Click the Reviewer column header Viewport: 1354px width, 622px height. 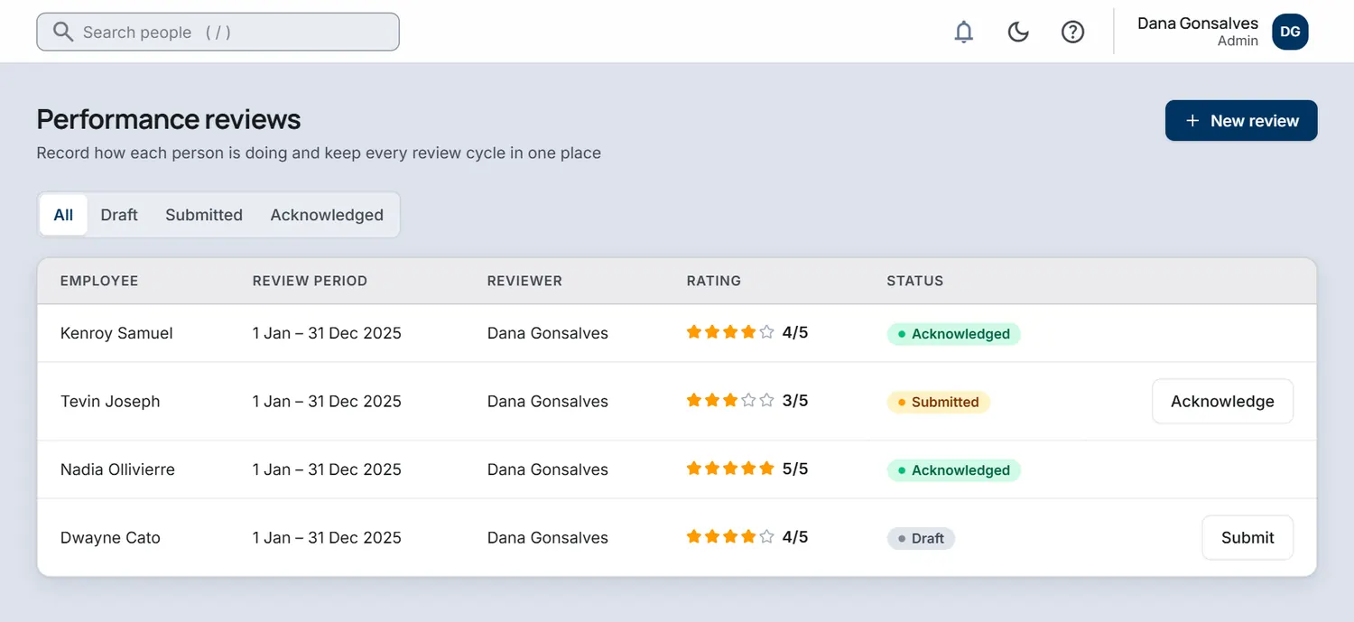coord(524,281)
